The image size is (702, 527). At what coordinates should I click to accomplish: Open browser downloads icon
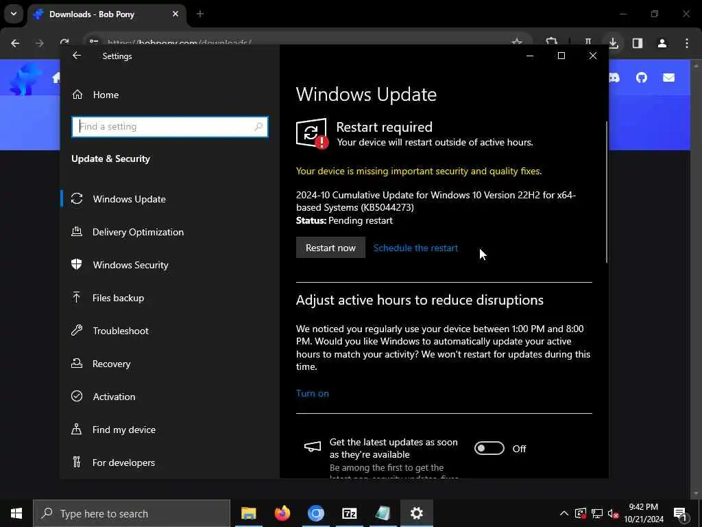[x=614, y=43]
